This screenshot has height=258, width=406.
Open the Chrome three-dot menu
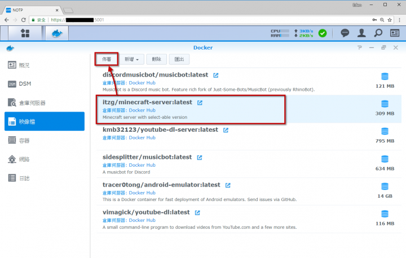coord(400,20)
